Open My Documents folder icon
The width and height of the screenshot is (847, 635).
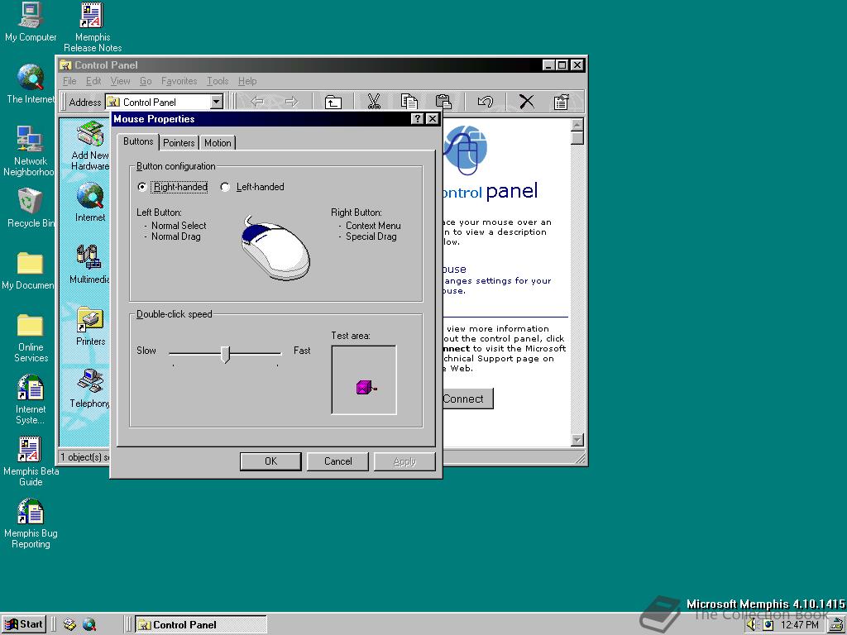click(29, 270)
